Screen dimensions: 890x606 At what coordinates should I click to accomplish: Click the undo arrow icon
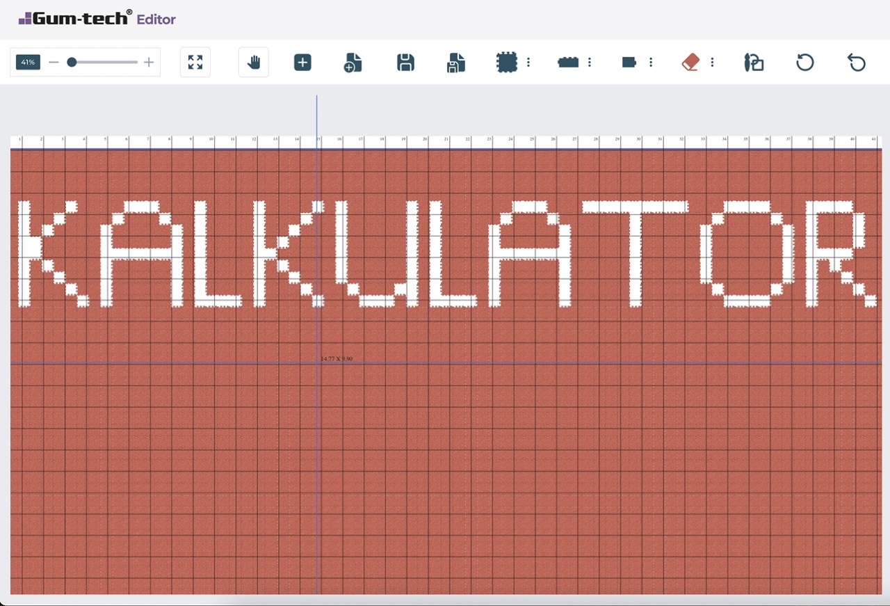pos(857,63)
